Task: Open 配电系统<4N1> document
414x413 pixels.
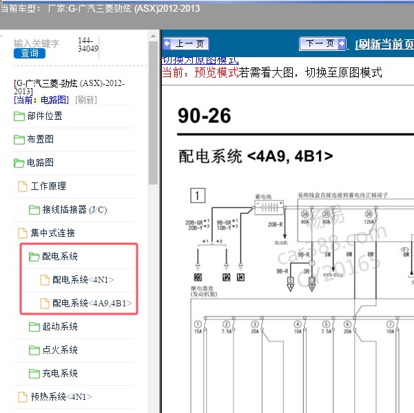Action: pyautogui.click(x=83, y=279)
